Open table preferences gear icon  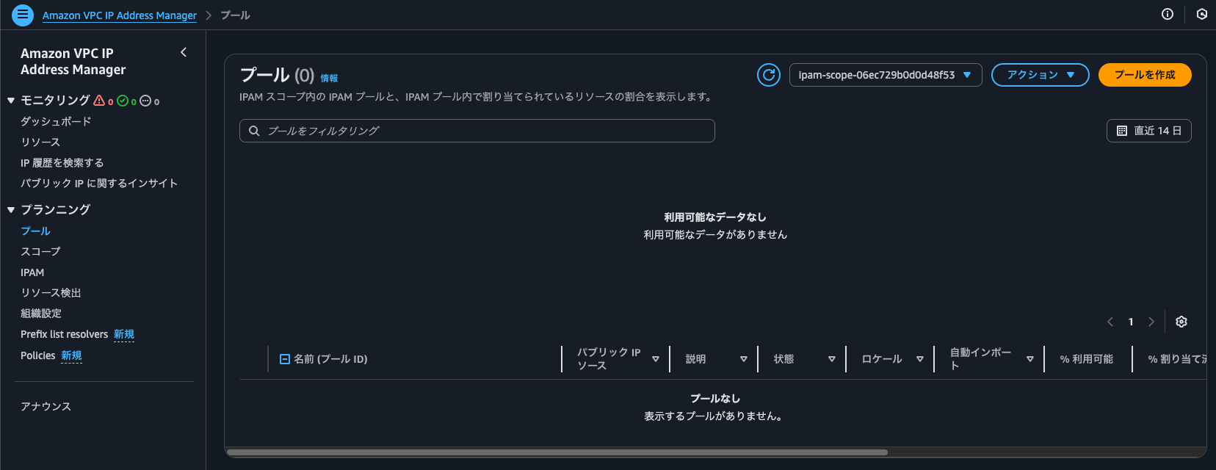coord(1181,322)
